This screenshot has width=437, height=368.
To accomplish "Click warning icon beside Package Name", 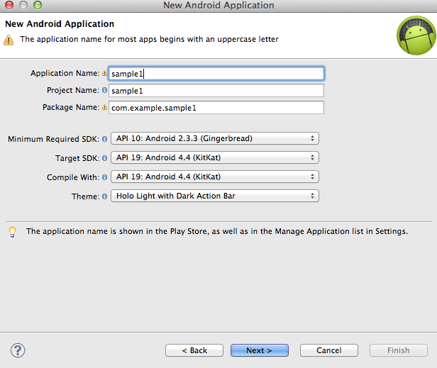I will pos(104,107).
